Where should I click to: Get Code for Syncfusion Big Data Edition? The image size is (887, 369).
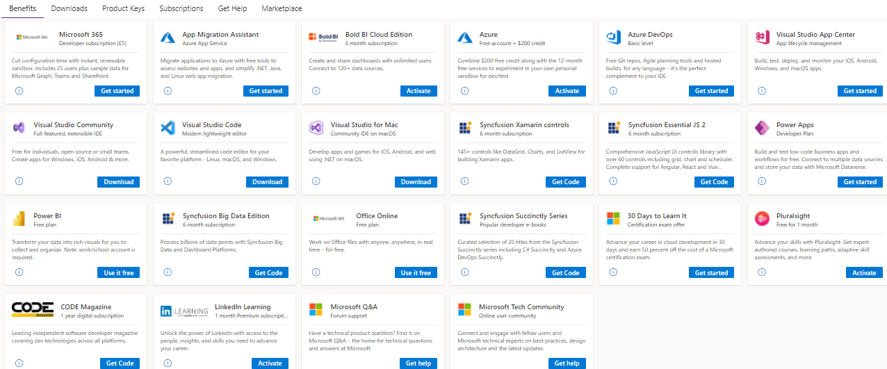tap(269, 273)
